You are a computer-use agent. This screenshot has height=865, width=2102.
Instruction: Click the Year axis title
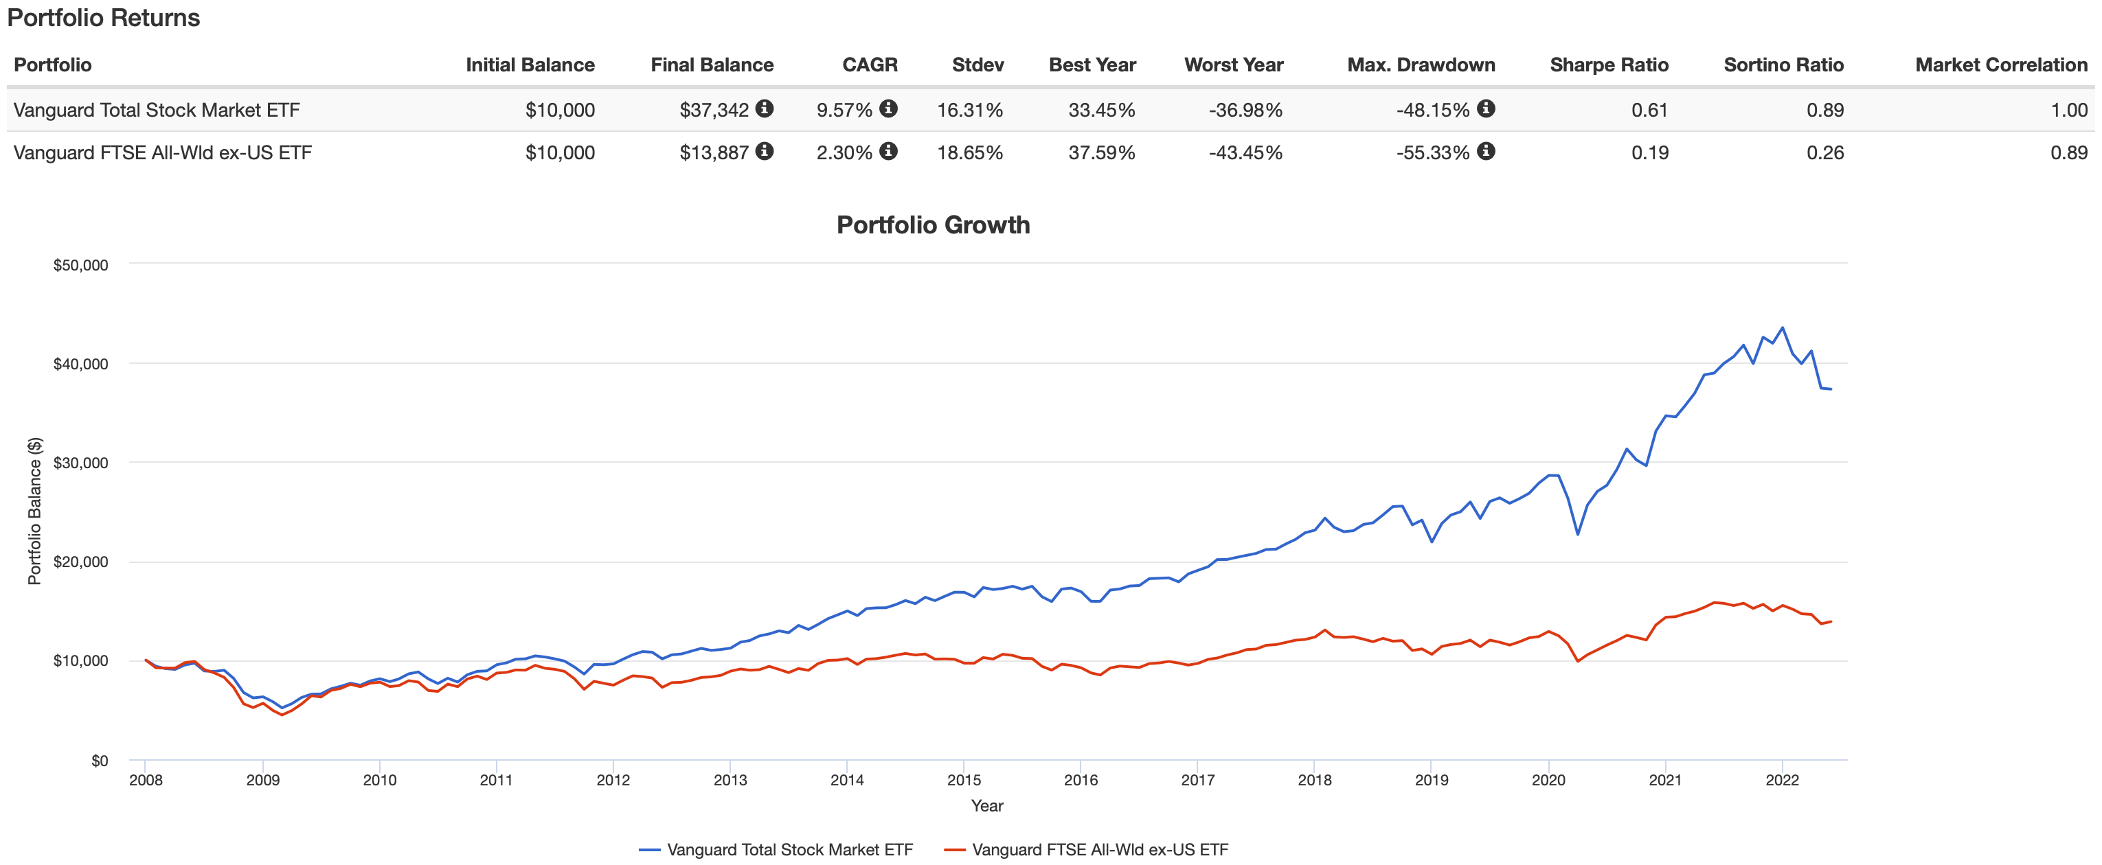coord(987,805)
